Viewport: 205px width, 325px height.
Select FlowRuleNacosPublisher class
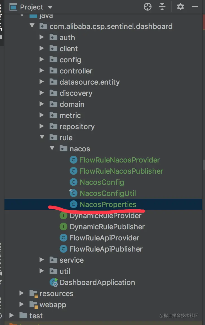point(121,171)
